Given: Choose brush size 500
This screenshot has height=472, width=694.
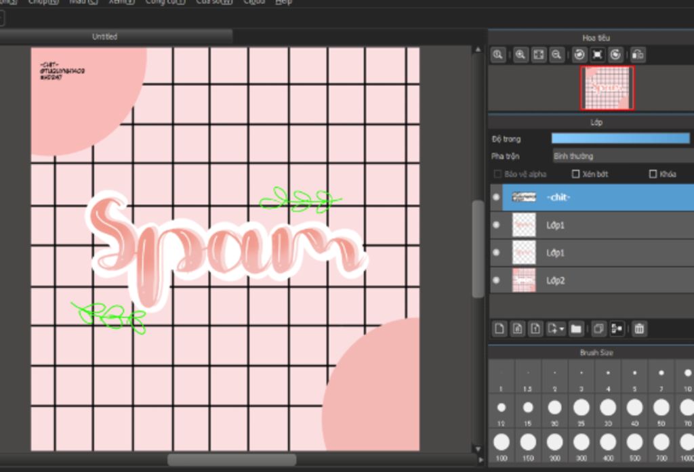Looking at the screenshot, I should 634,446.
